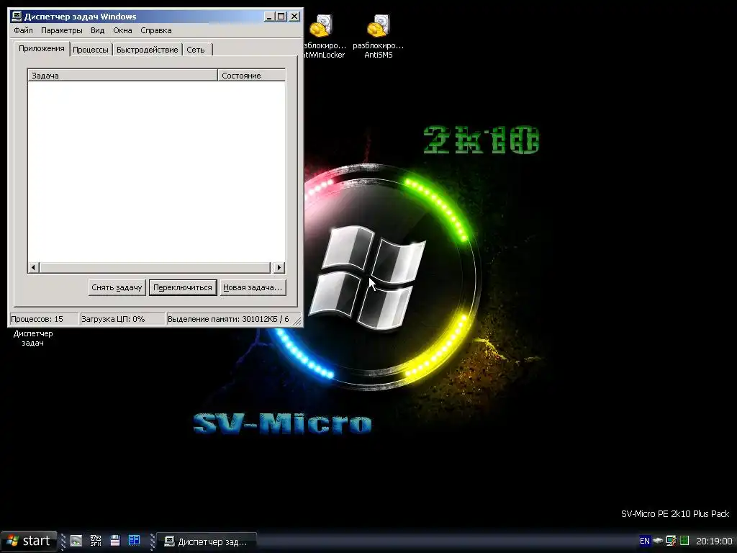
Task: Sort by the Состояние column header
Action: pyautogui.click(x=251, y=75)
